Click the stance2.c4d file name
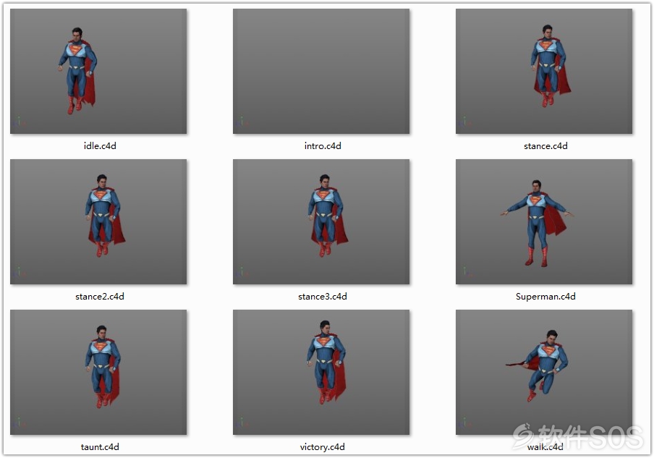Screen dimensions: 654x458 pyautogui.click(x=100, y=297)
